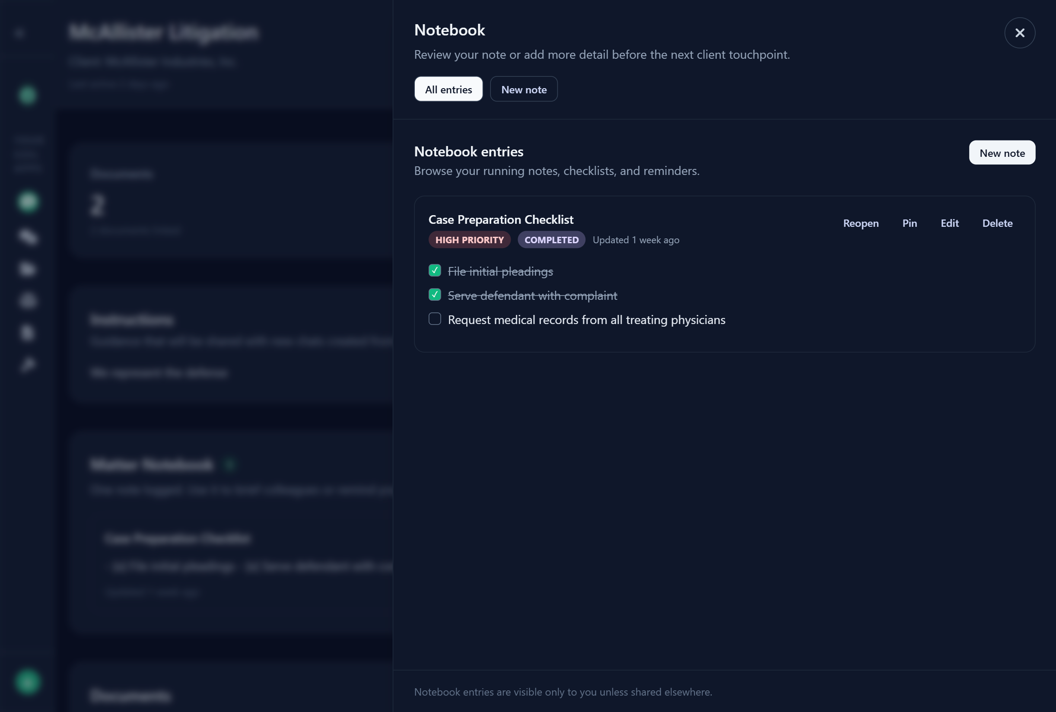Click the blurred wrench tool icon in sidebar

pos(28,364)
